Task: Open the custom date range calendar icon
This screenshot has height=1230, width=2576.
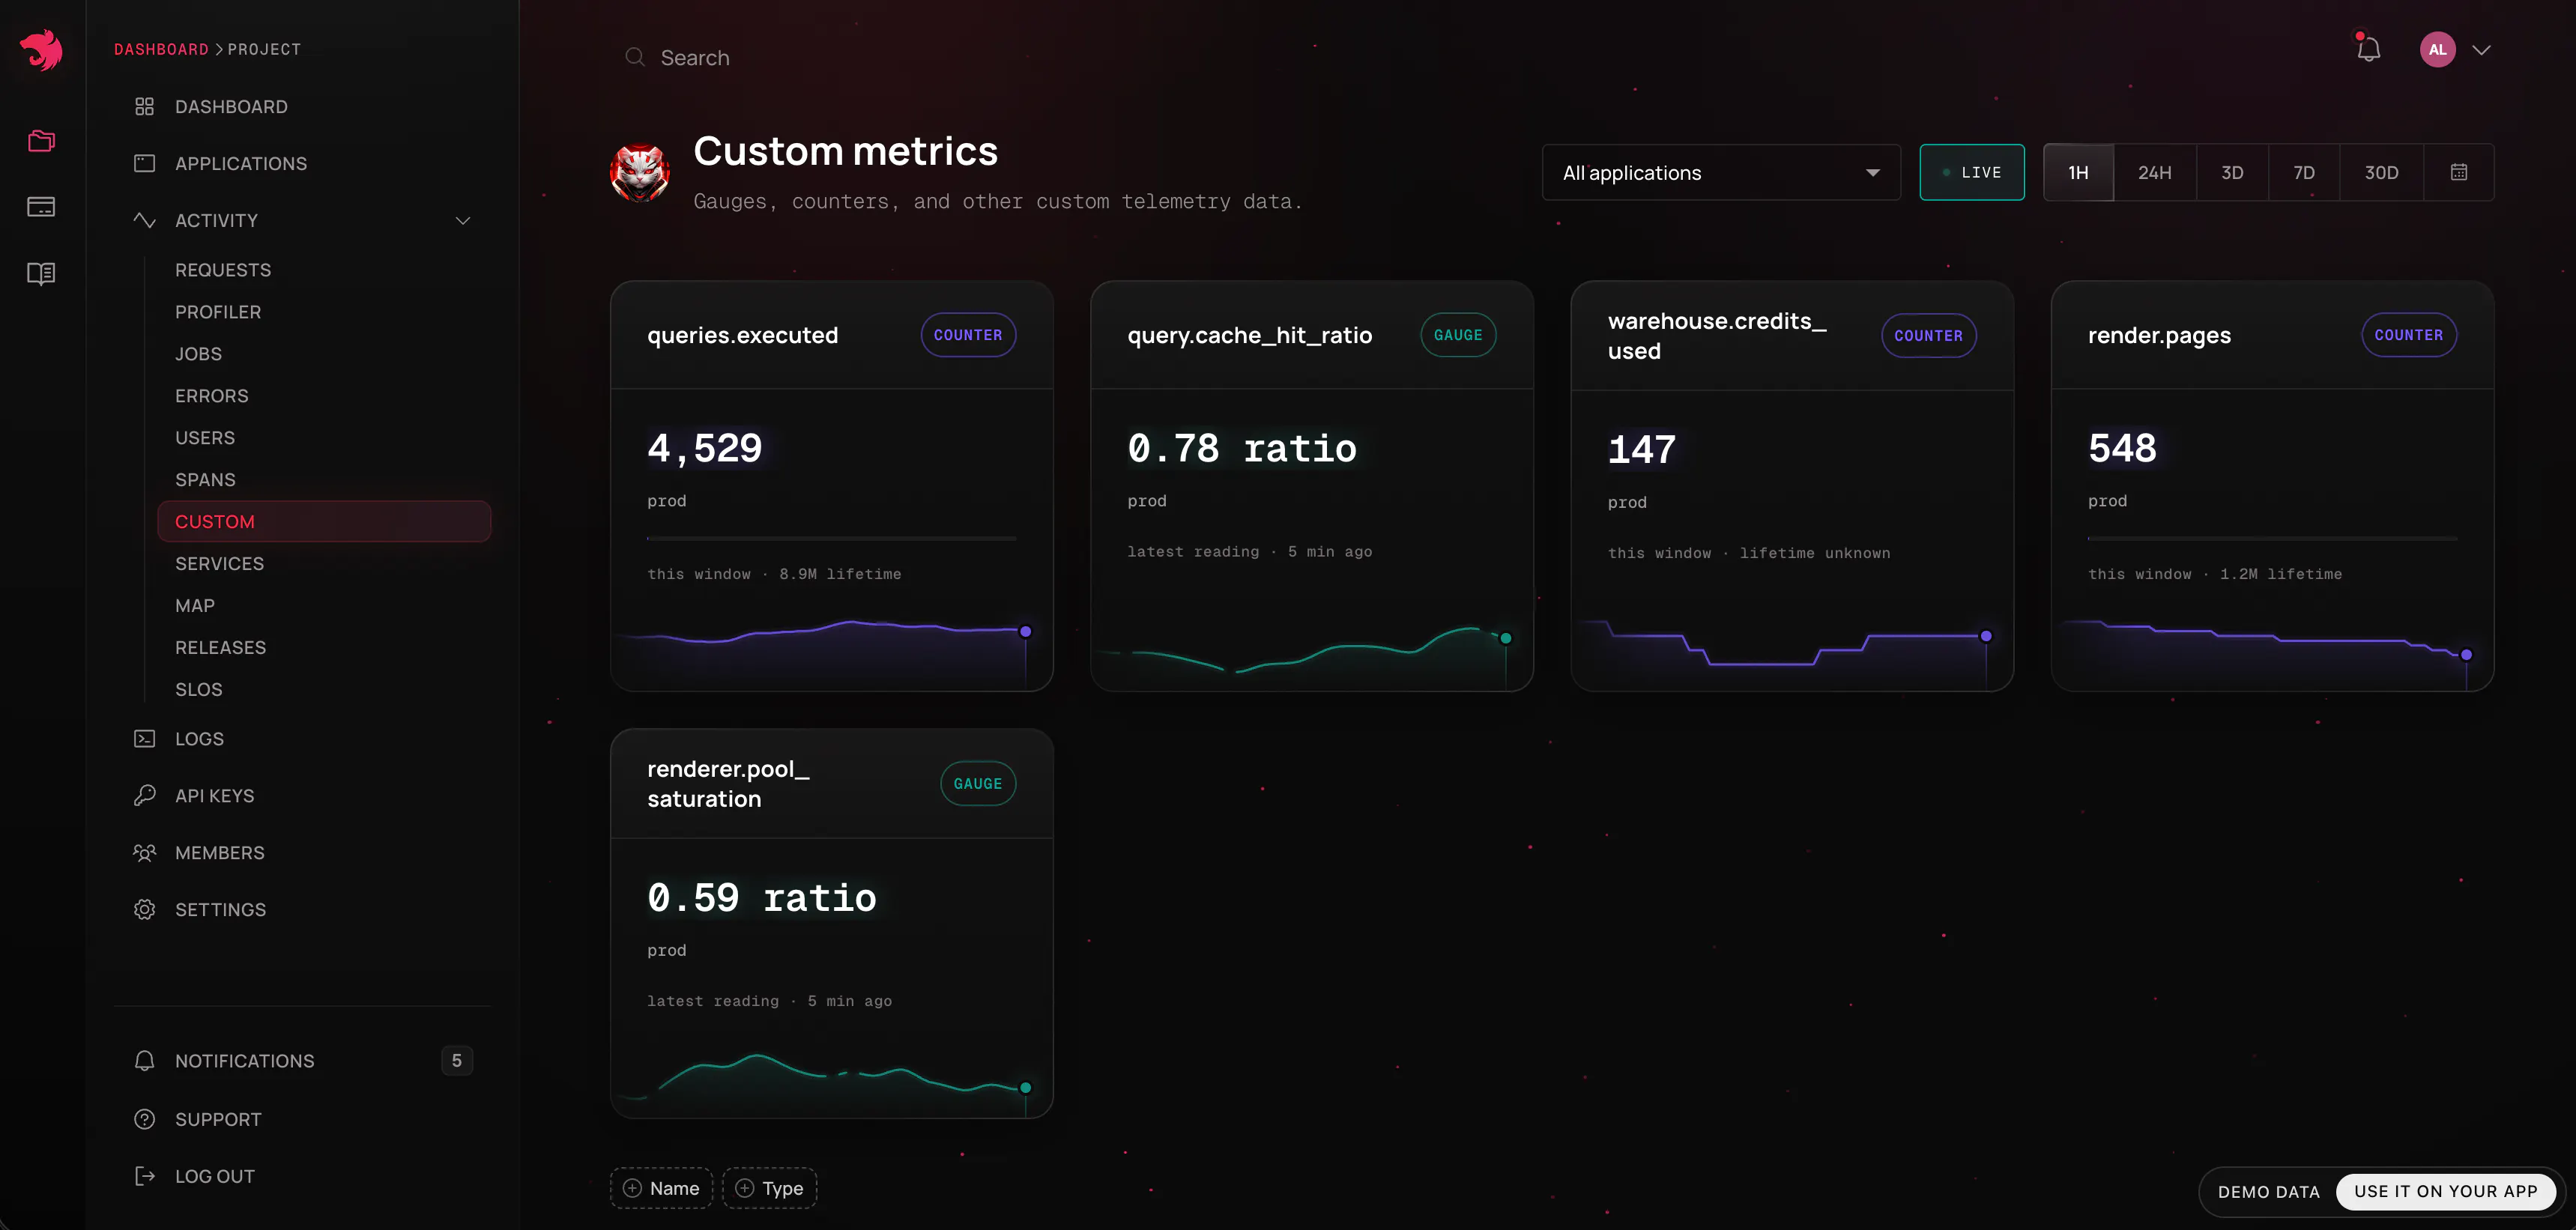Action: (x=2459, y=173)
